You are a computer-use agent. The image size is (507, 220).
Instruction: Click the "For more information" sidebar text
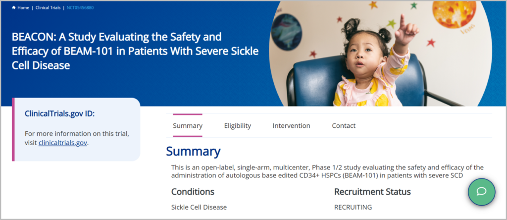coord(77,134)
